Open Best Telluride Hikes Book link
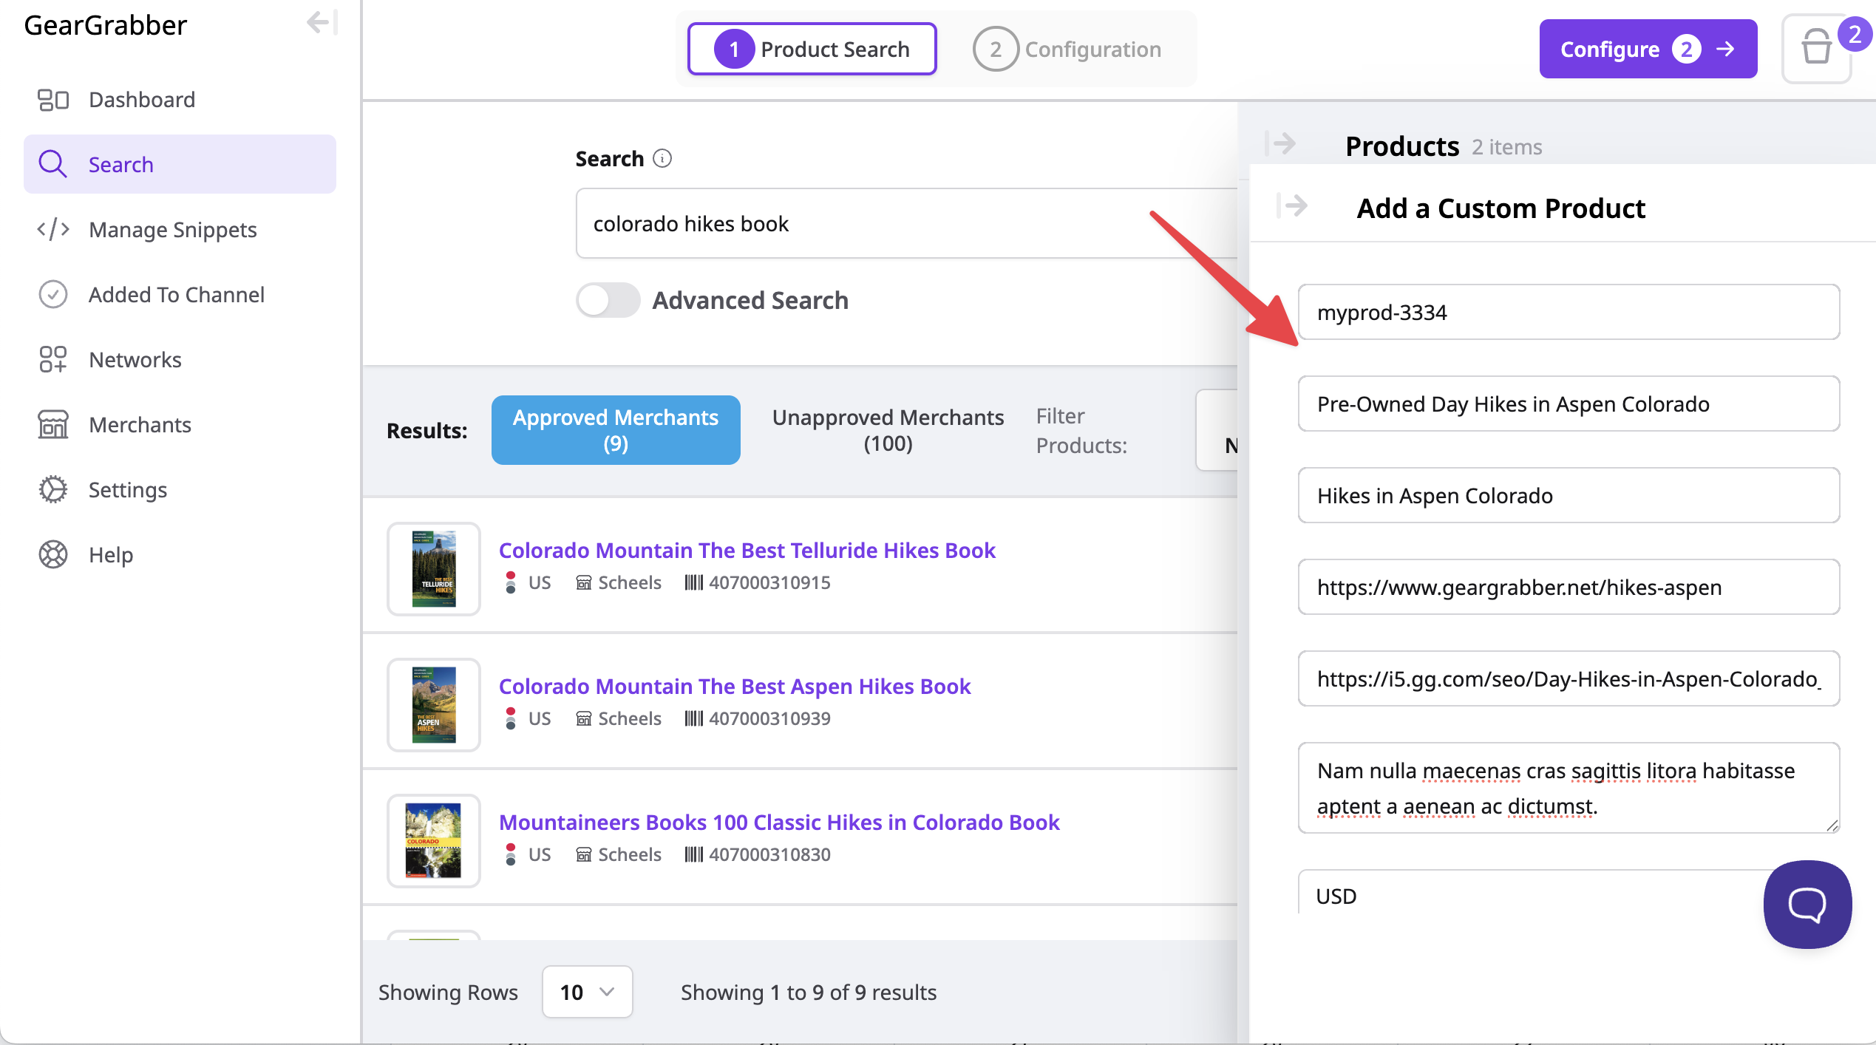 [x=747, y=551]
